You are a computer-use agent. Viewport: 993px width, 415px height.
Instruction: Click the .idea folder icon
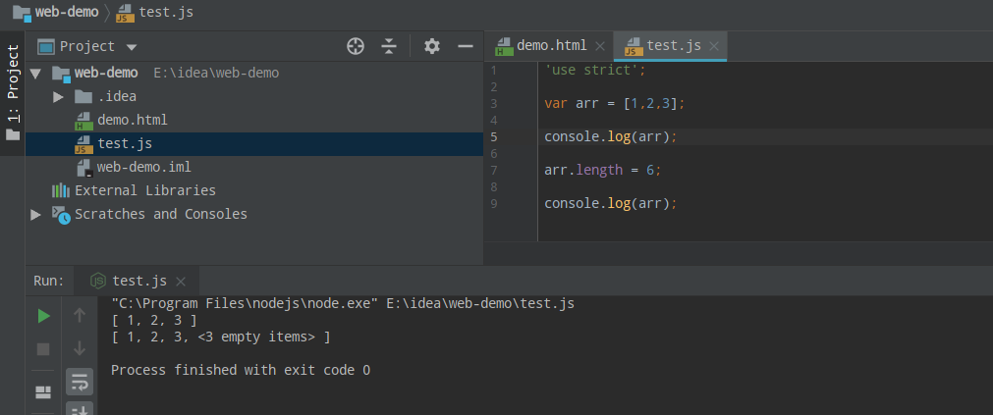coord(83,97)
